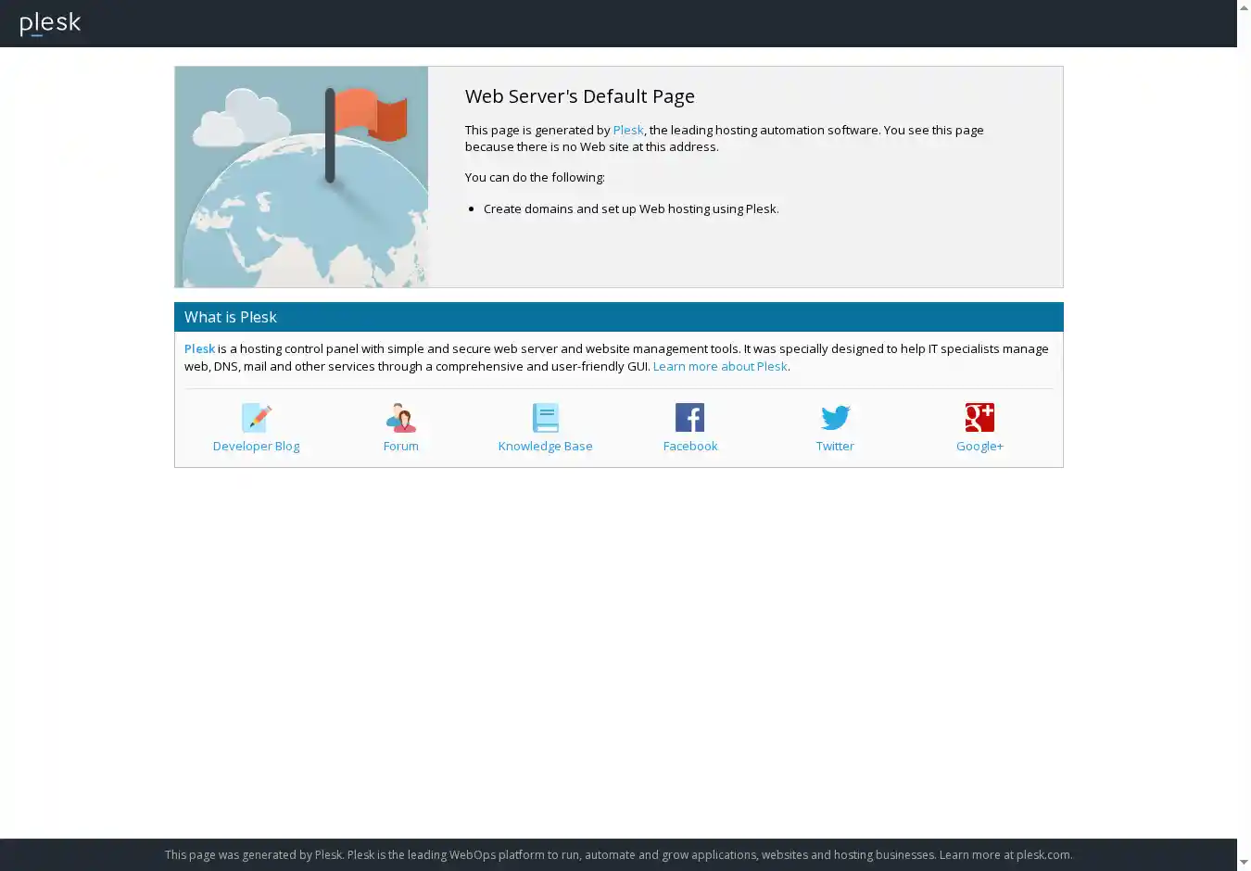1251x871 pixels.
Task: Click the Plesk logo in top header
Action: click(x=50, y=23)
